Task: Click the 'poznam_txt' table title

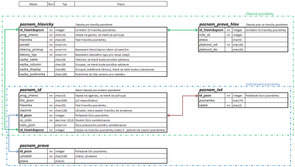Action: click(x=211, y=90)
